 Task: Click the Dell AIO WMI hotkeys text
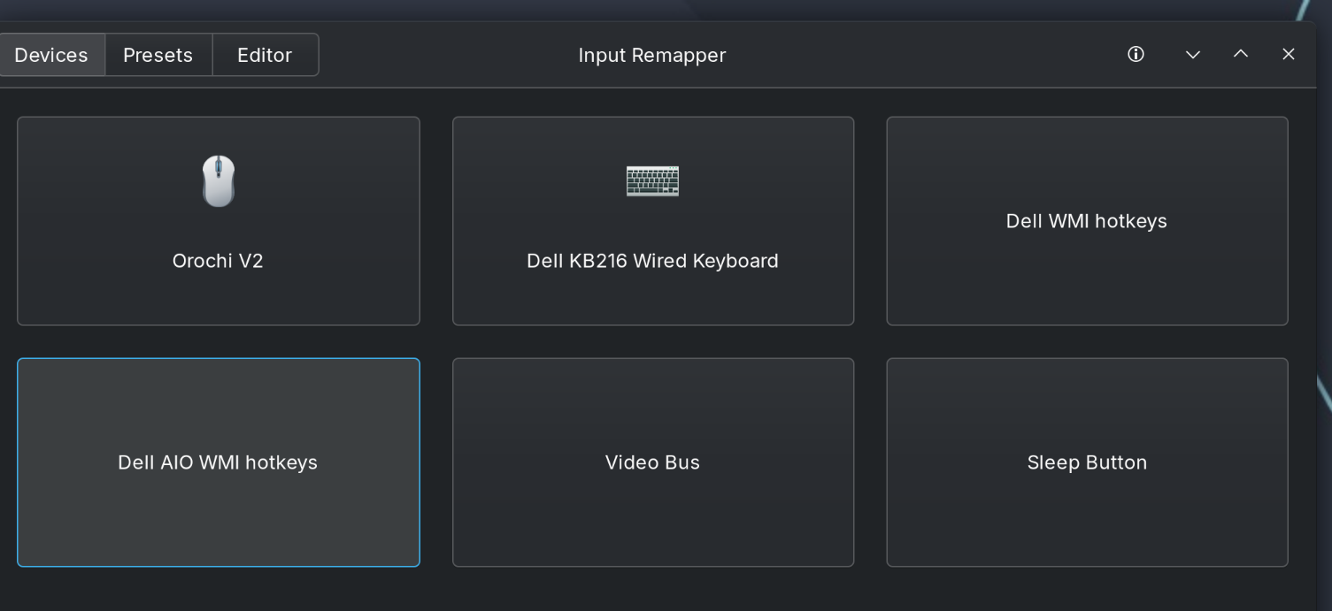pos(218,462)
